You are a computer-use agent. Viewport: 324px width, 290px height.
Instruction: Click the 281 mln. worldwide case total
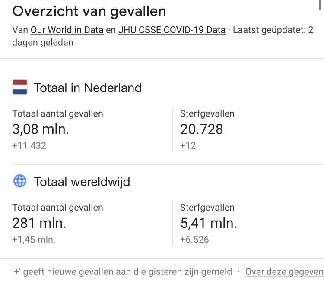[39, 223]
